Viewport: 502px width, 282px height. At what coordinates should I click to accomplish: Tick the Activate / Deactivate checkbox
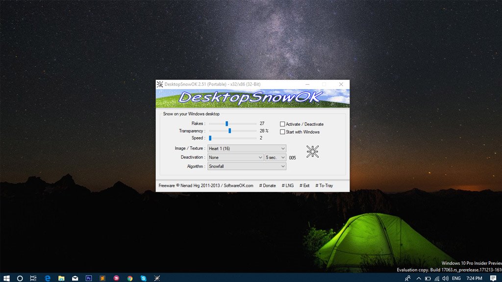pyautogui.click(x=282, y=124)
